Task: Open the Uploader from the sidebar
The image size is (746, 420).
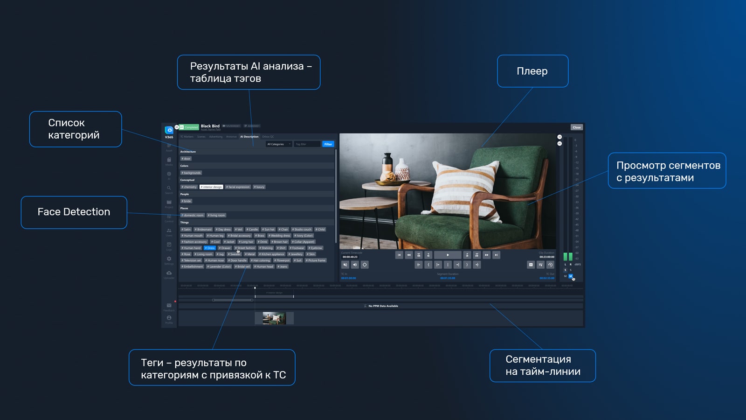Action: click(169, 274)
